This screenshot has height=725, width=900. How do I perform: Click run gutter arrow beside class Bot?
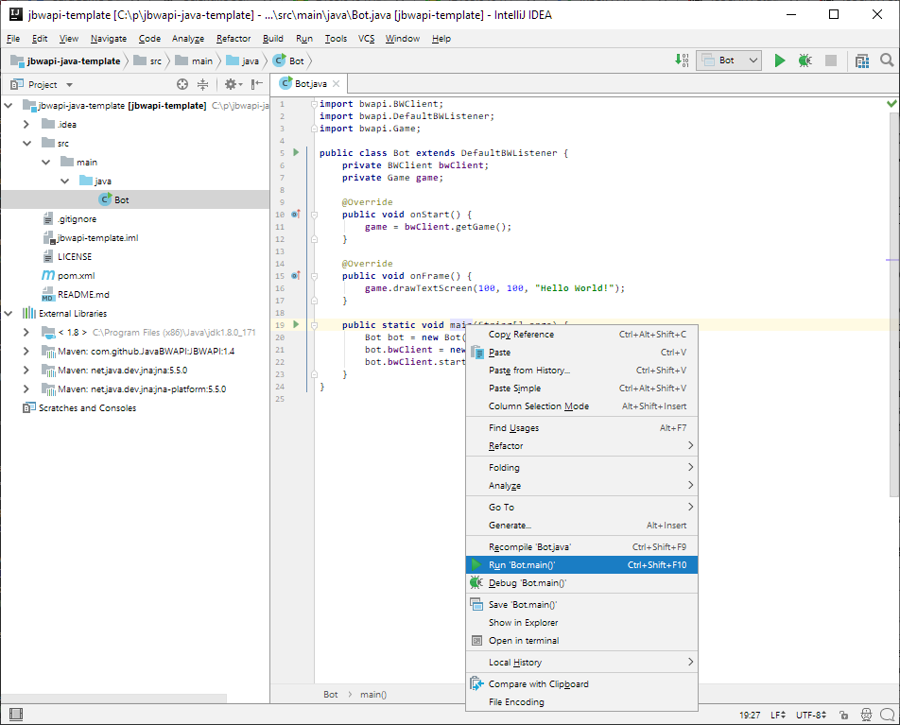(x=295, y=152)
